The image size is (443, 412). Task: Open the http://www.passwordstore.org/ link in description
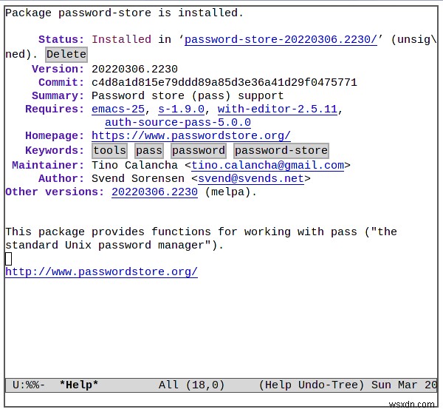pos(101,271)
